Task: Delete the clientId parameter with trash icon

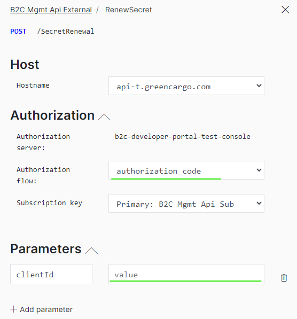Action: click(x=284, y=278)
